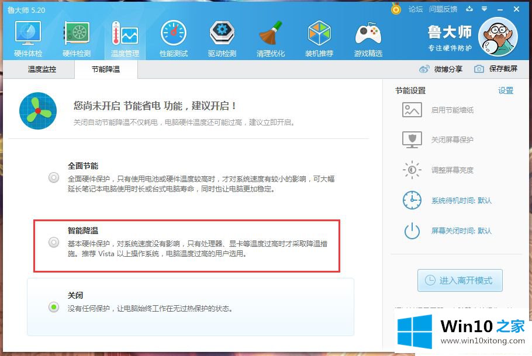Click the 启用节能墙纸 label
The image size is (532, 356).
click(452, 110)
